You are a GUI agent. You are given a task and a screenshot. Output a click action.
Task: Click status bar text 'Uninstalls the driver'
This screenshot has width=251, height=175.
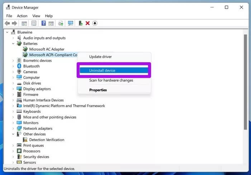click(39, 169)
